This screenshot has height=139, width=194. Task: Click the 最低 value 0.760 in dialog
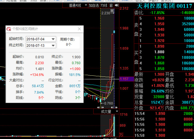[x=76, y=63]
